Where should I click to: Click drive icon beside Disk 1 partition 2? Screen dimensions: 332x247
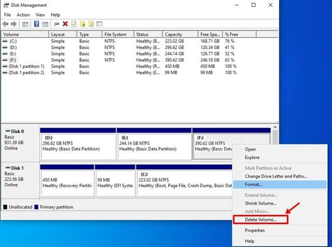pyautogui.click(x=5, y=73)
